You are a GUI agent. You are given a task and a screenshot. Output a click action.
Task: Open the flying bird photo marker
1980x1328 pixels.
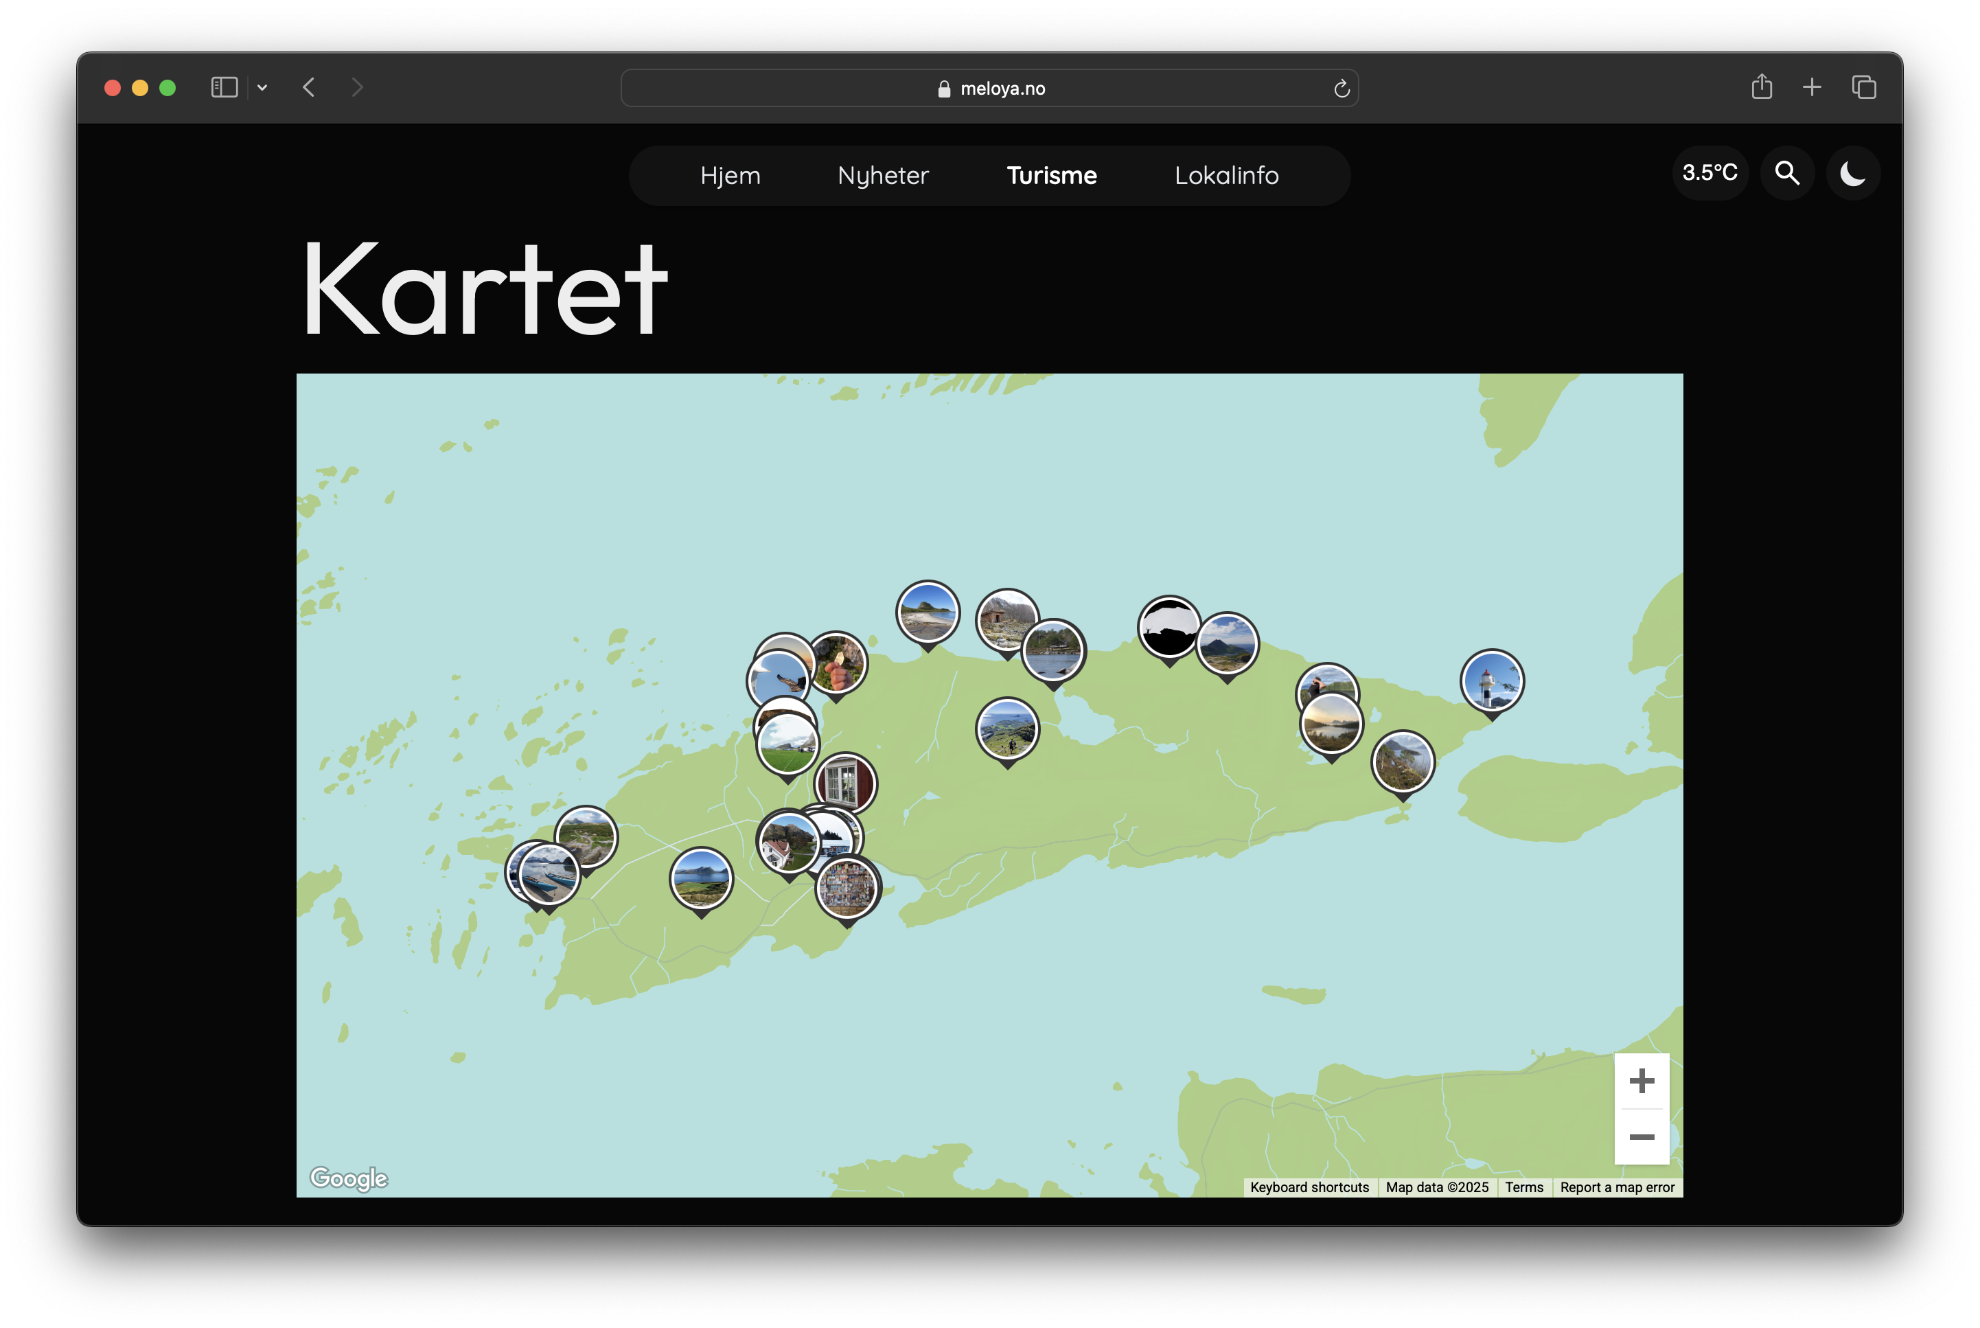(x=777, y=680)
